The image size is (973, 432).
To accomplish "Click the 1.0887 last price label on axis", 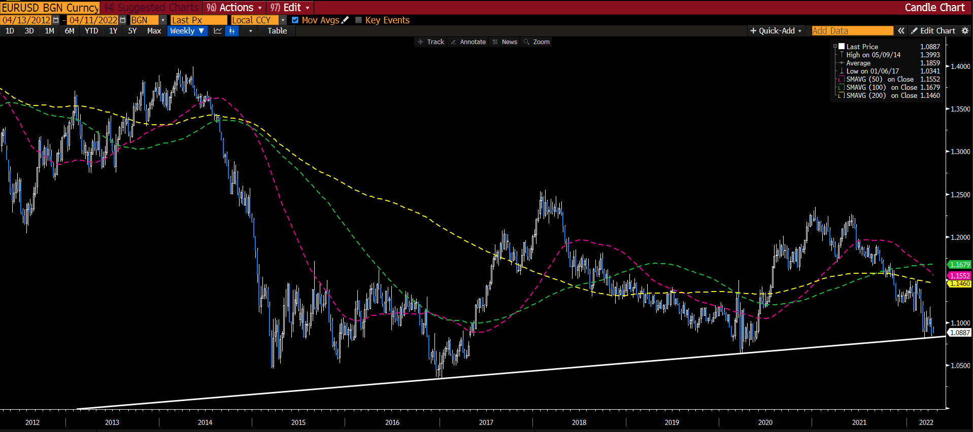I will [x=959, y=333].
